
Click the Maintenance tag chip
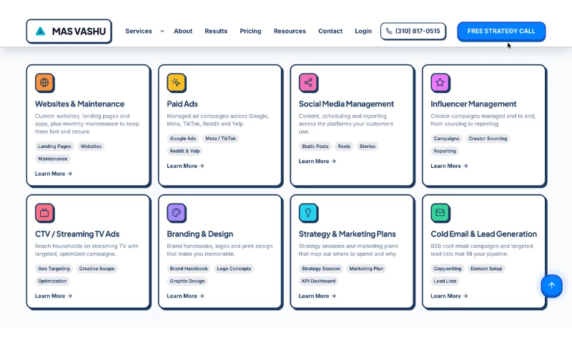53,159
